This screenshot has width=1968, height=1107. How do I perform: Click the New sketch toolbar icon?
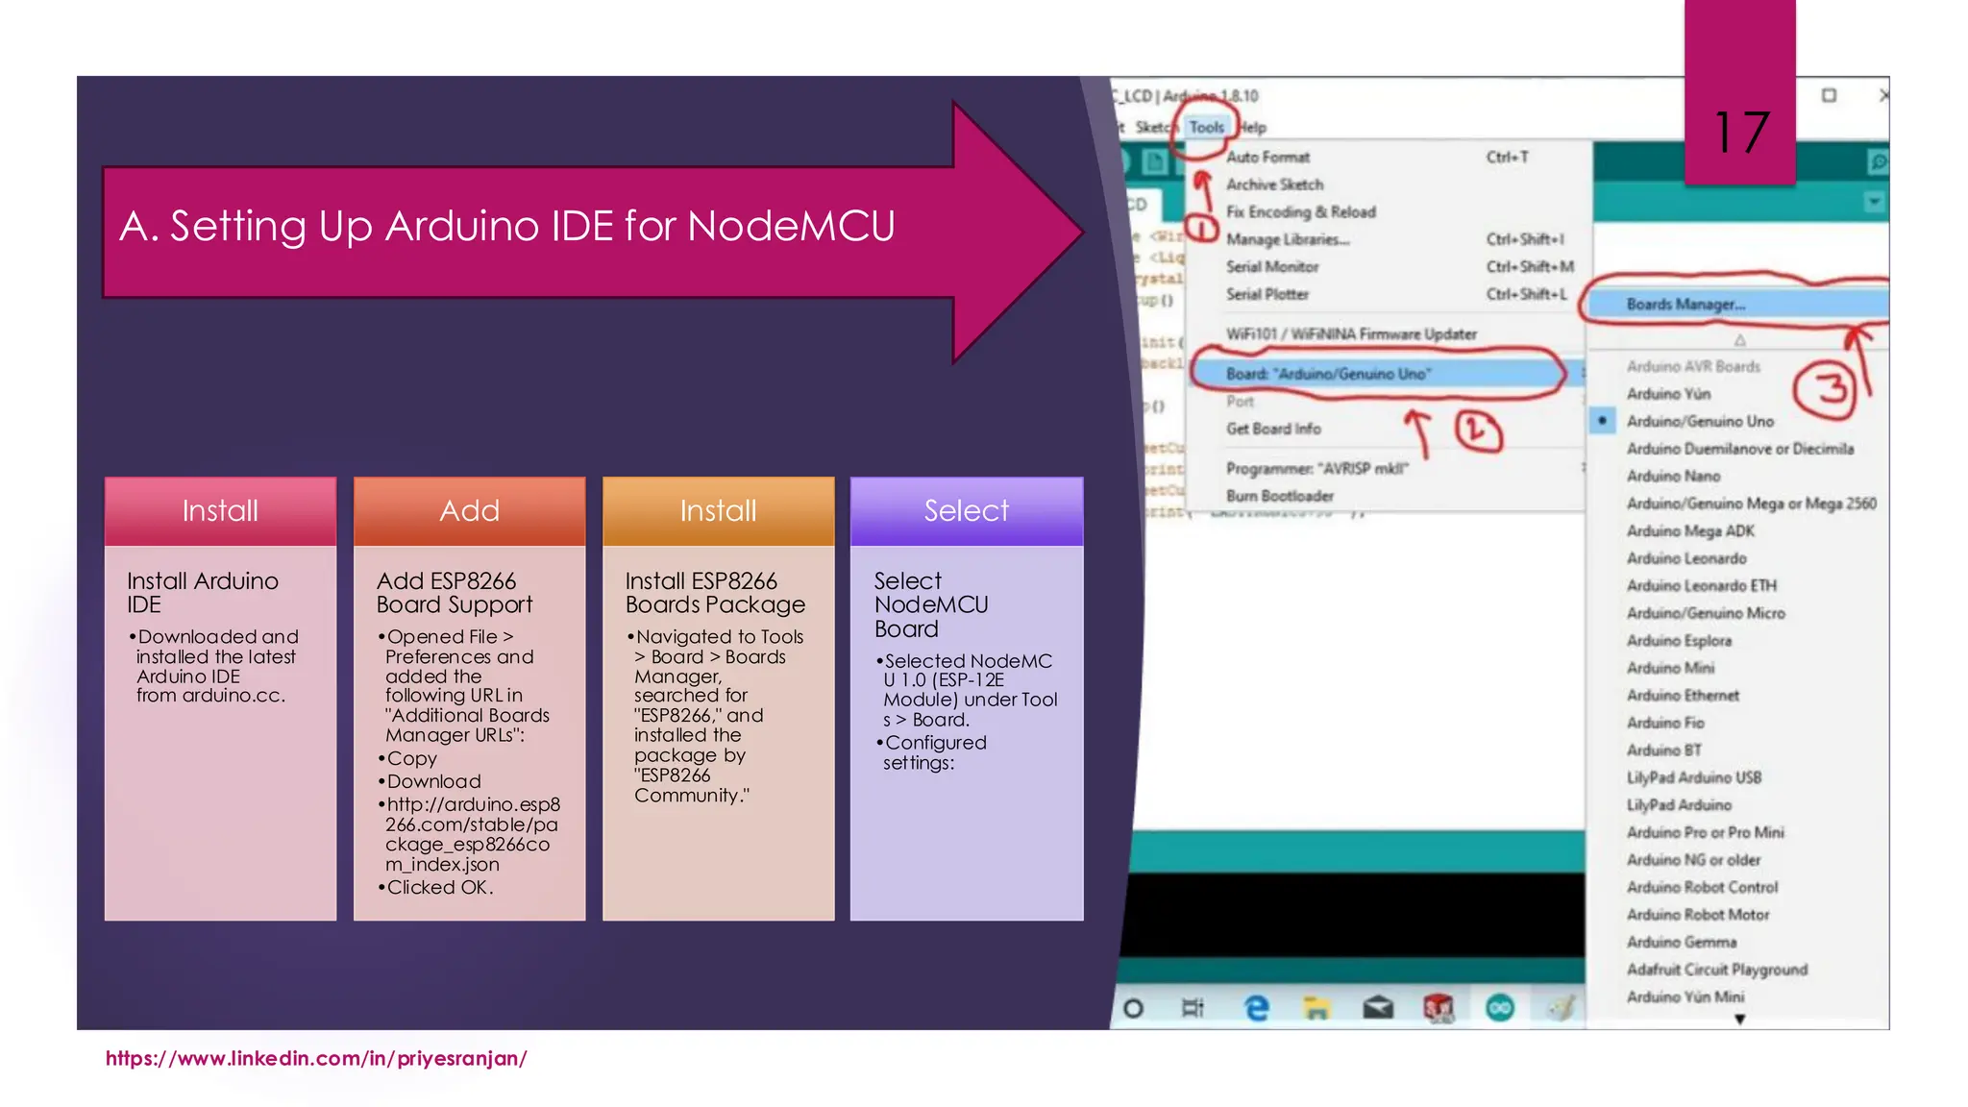1156,162
